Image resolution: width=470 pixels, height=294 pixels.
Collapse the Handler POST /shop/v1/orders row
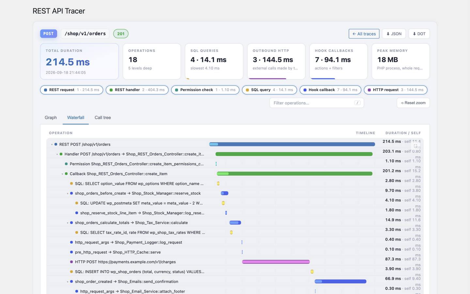[x=57, y=154]
